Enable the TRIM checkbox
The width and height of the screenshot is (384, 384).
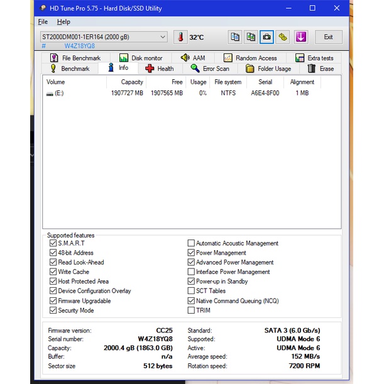click(x=191, y=310)
